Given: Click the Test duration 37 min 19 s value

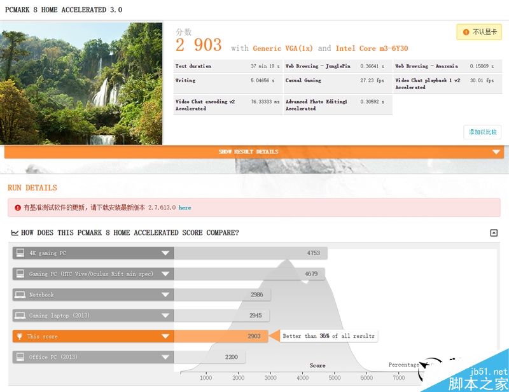Looking at the screenshot, I should (x=265, y=66).
